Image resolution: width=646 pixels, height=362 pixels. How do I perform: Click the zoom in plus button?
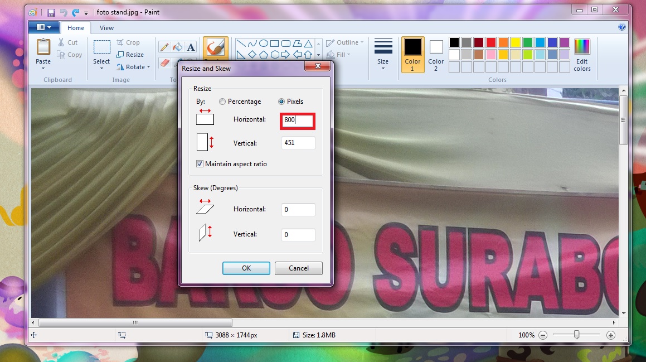coord(611,335)
